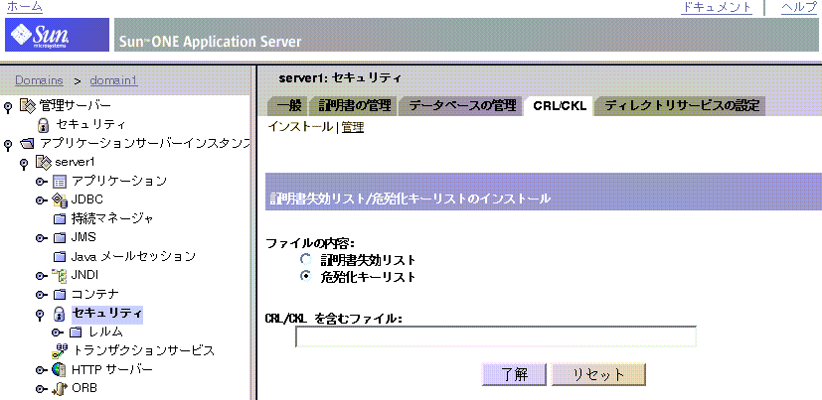822x400 pixels.
Task: Select Java メールセッション in the tree
Action: (x=133, y=256)
